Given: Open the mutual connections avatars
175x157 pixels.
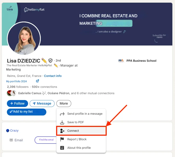Looking at the screenshot, I should pyautogui.click(x=12, y=93).
